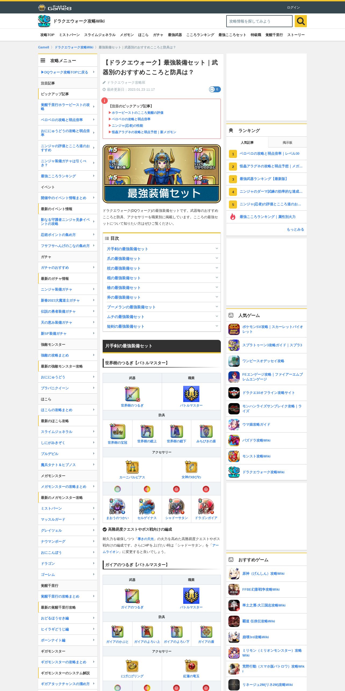Click the ドラクエウォーク WALK site logo
The width and height of the screenshot is (345, 691).
[x=44, y=21]
